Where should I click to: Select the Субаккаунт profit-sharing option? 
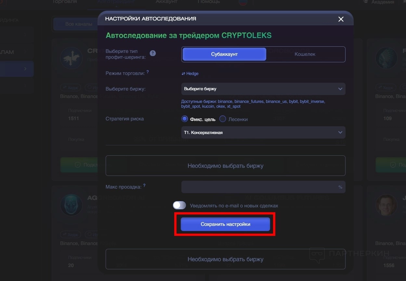224,54
